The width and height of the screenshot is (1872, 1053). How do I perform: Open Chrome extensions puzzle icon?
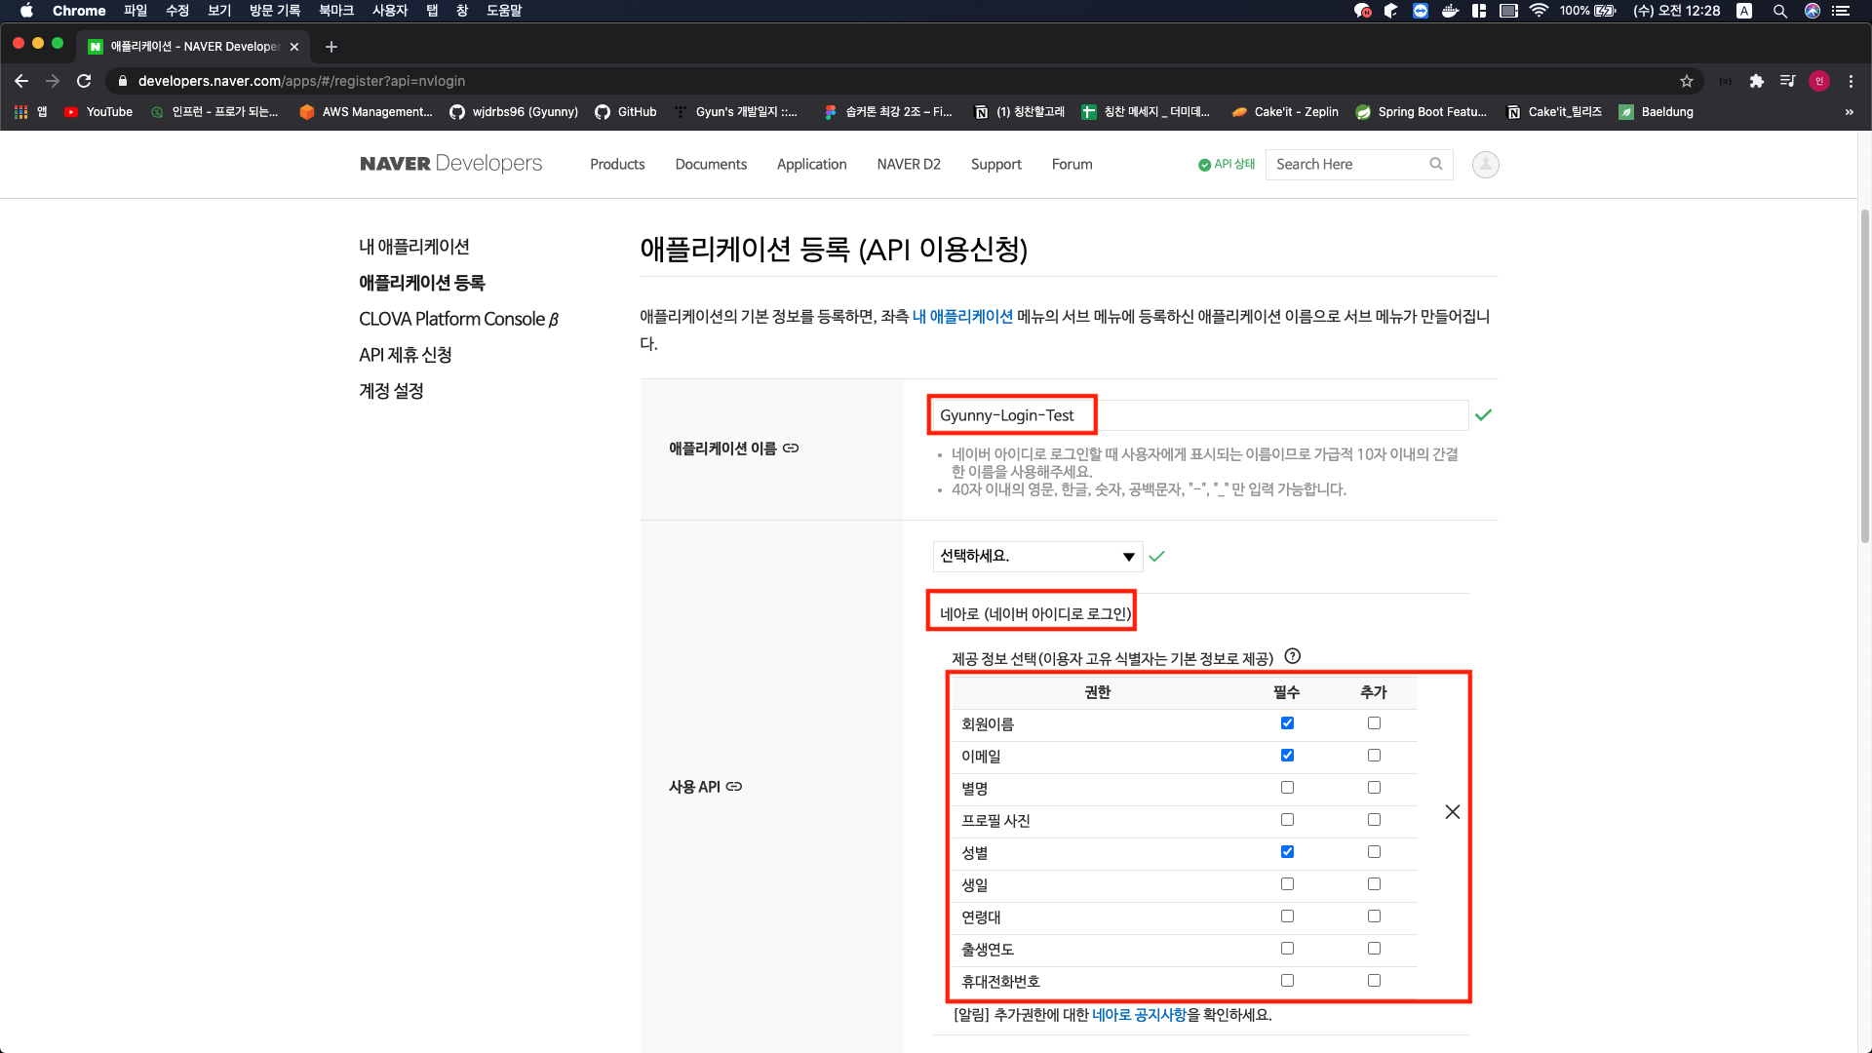click(x=1756, y=81)
